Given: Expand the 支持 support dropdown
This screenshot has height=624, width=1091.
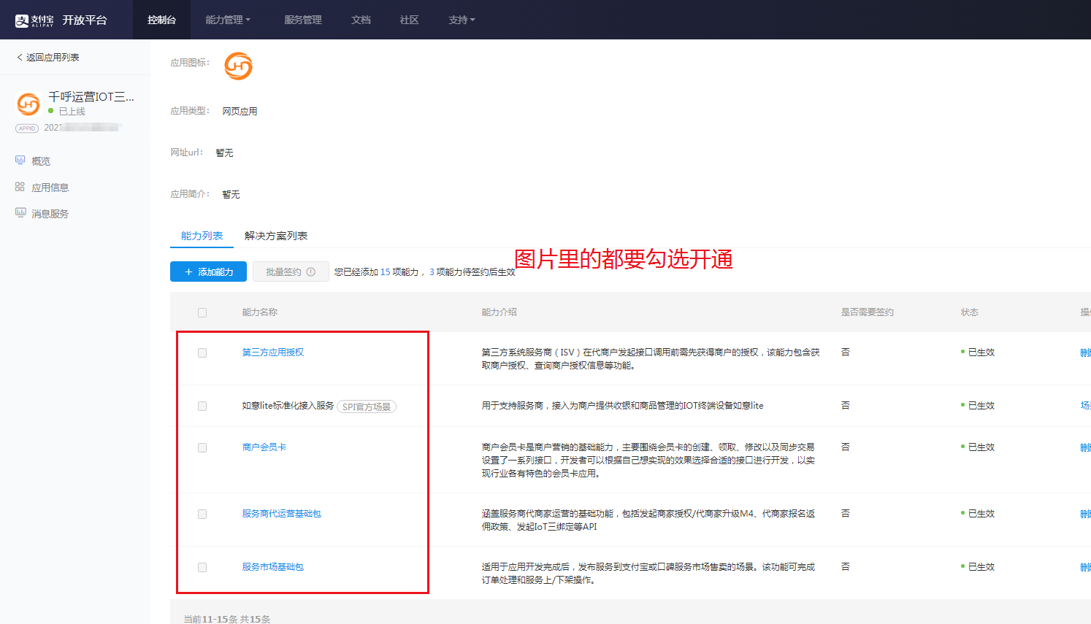Looking at the screenshot, I should tap(462, 20).
